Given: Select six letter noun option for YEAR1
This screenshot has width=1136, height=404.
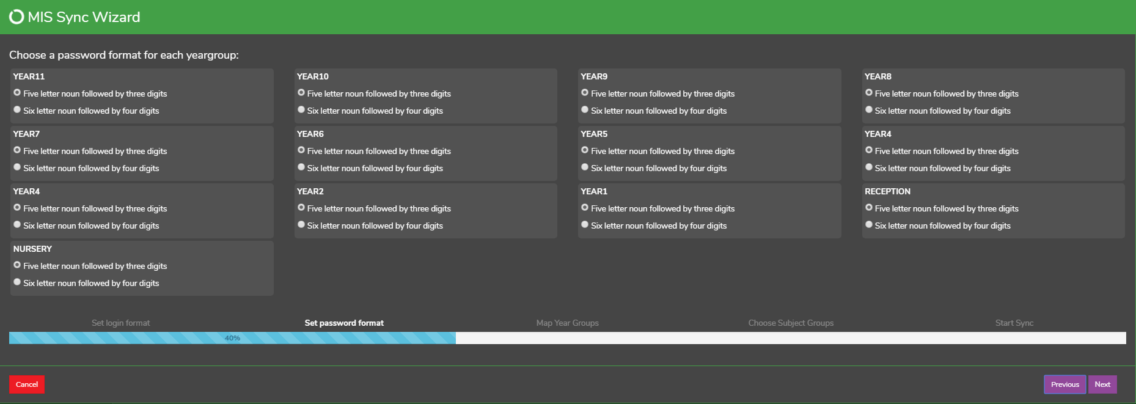Looking at the screenshot, I should [x=585, y=225].
